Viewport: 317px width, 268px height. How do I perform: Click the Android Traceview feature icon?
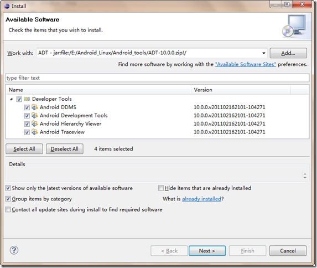click(35, 132)
